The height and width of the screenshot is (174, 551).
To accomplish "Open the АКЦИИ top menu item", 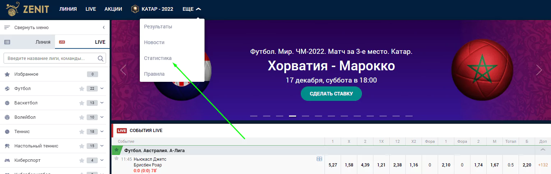I will (x=113, y=9).
